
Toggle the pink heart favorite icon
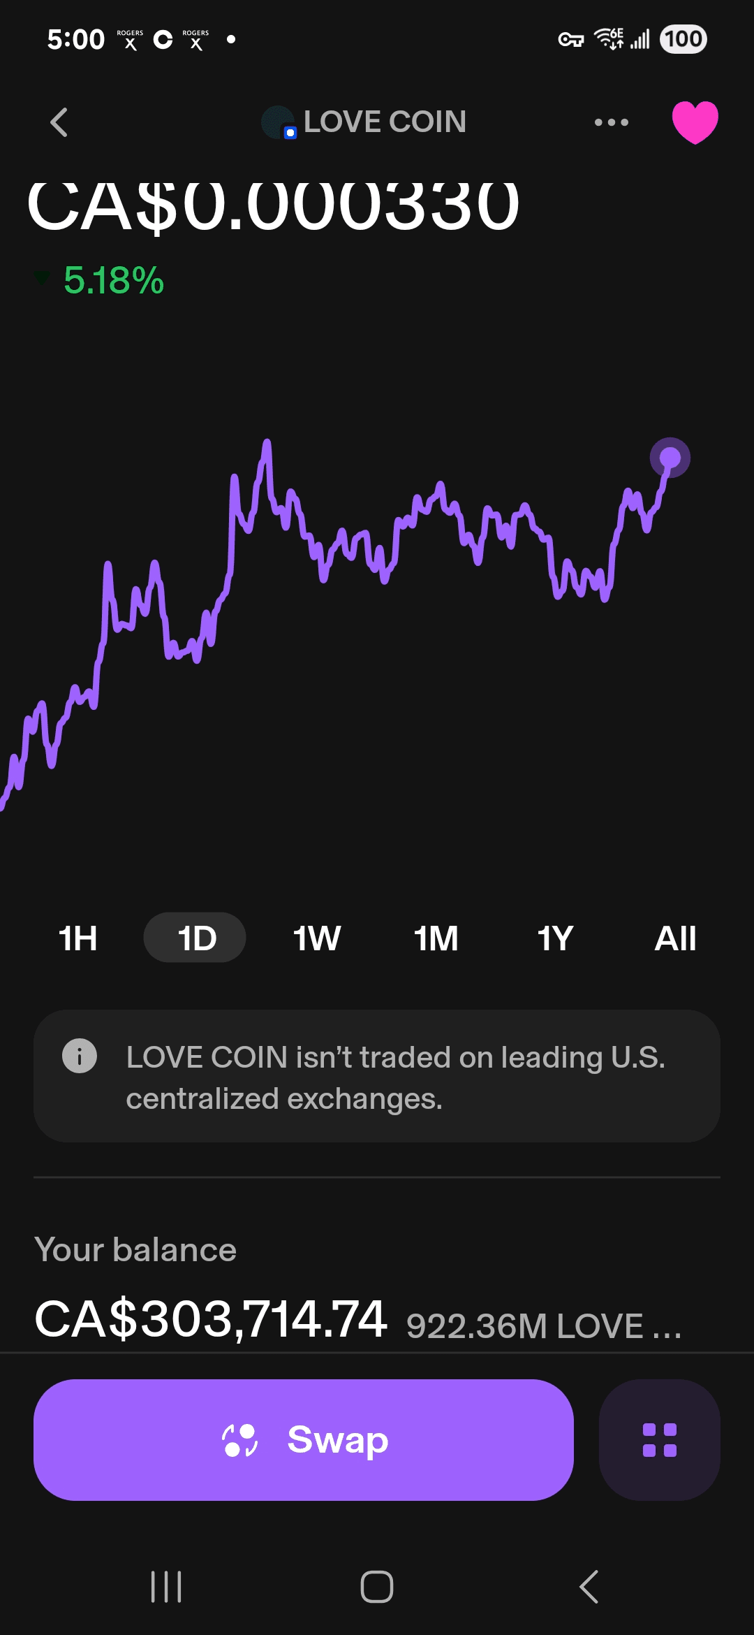click(695, 122)
